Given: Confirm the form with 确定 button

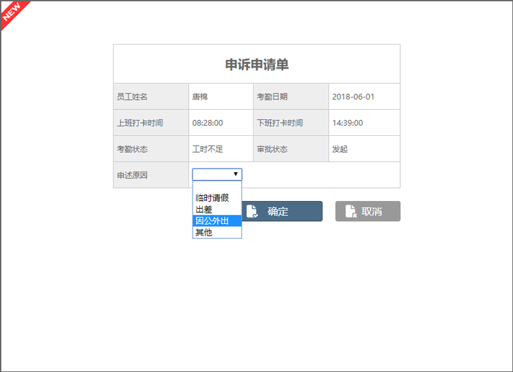Looking at the screenshot, I should pos(282,211).
